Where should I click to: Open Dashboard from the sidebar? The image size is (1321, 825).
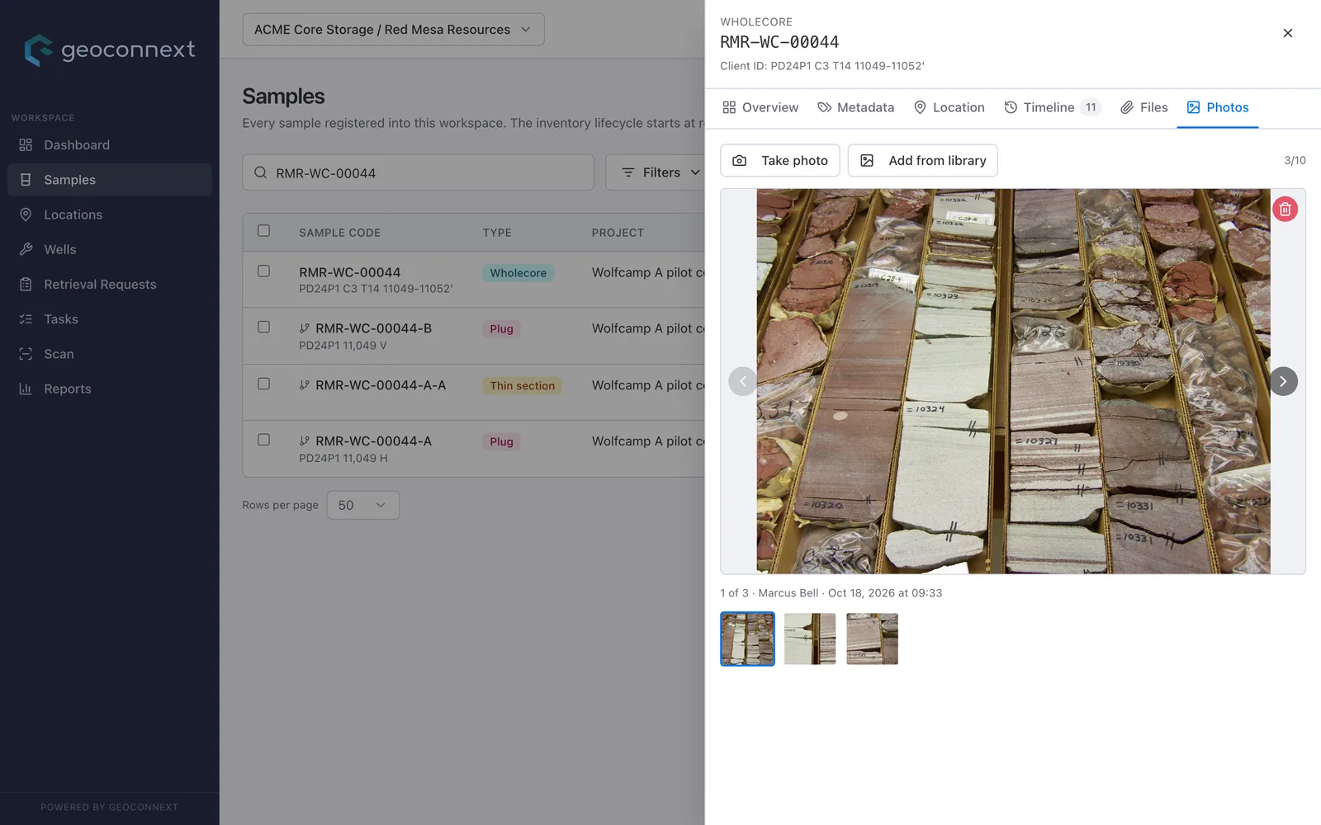[x=109, y=145]
